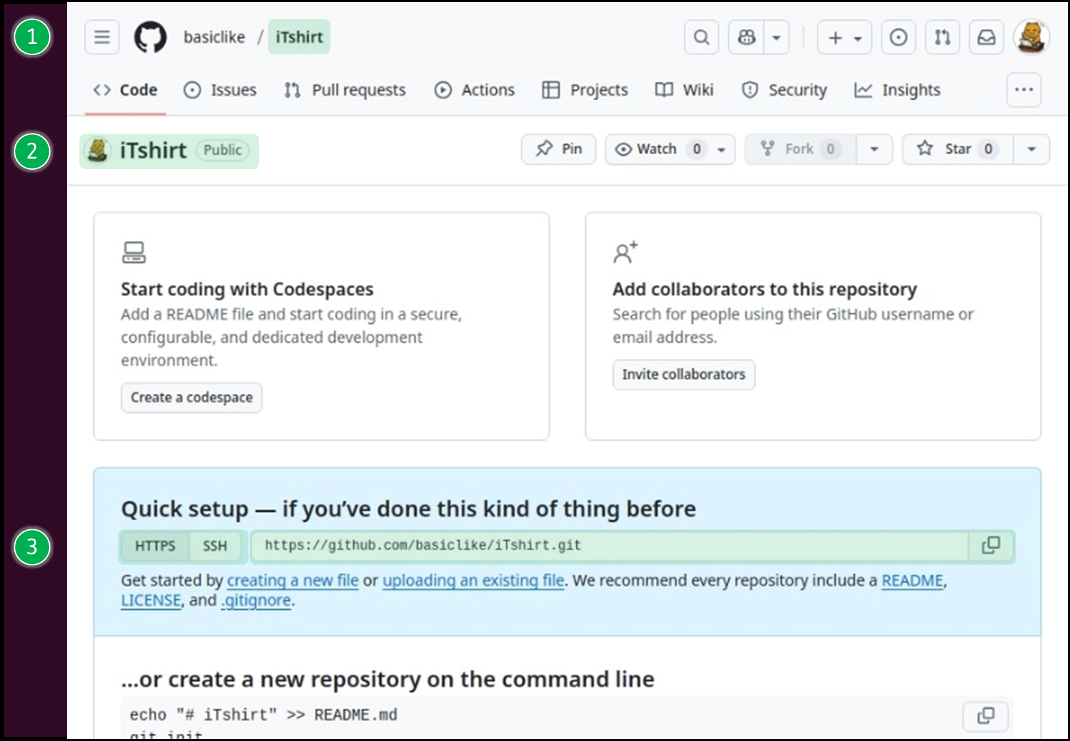The height and width of the screenshot is (741, 1070).
Task: Open the notifications inbox icon
Action: click(986, 37)
